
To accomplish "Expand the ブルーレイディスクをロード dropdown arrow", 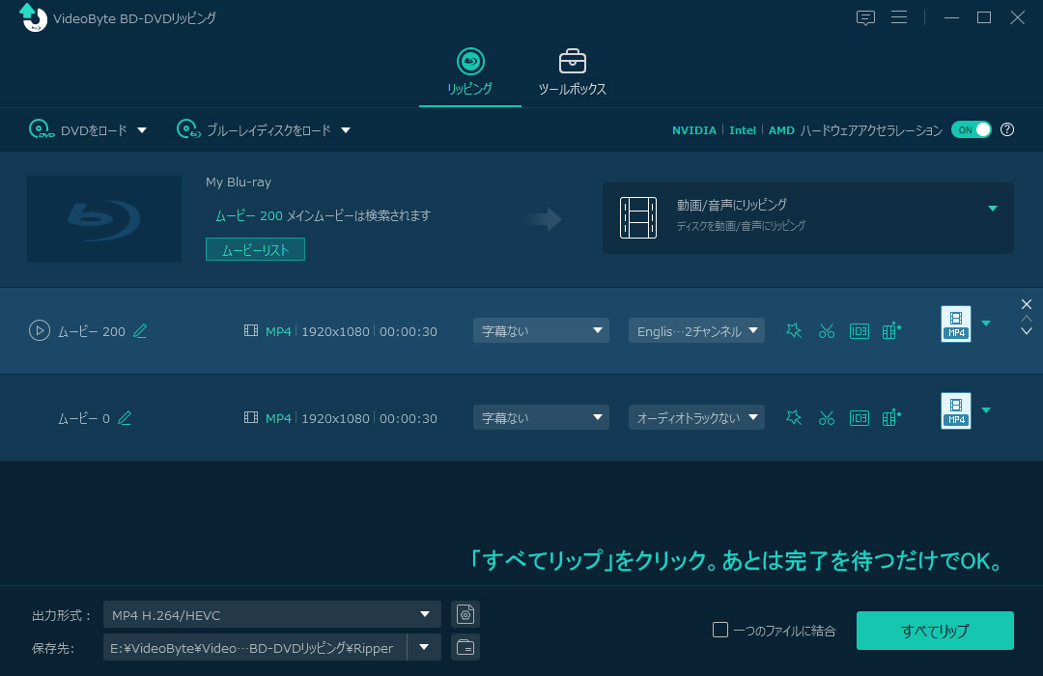I will [x=345, y=130].
